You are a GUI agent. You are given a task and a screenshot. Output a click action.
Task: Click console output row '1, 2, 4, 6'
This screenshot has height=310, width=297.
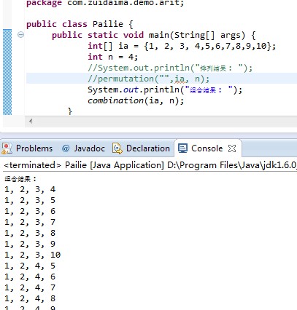pyautogui.click(x=30, y=277)
